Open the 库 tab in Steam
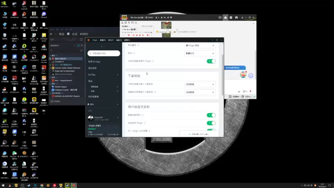The width and height of the screenshot is (334, 188). pyautogui.click(x=68, y=34)
